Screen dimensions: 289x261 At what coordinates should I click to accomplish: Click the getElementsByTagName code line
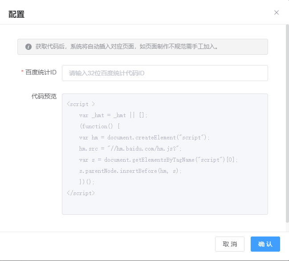click(159, 160)
